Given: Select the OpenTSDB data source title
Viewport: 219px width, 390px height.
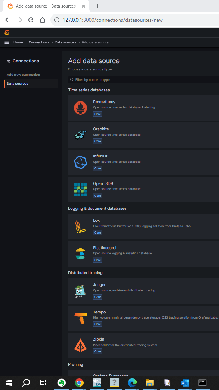Looking at the screenshot, I should 103,183.
